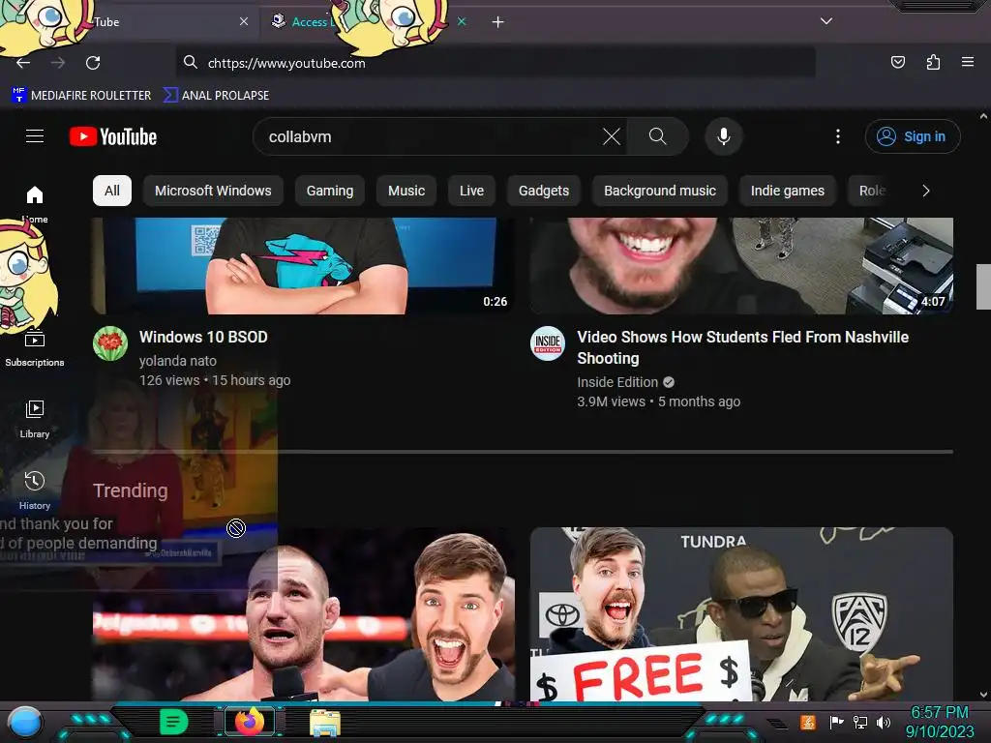Click the page vertical scrollbar thumb
The image size is (991, 743).
tap(983, 287)
